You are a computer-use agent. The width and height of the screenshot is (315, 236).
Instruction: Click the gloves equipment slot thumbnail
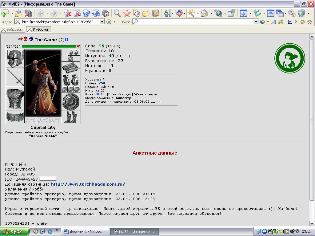[71, 80]
